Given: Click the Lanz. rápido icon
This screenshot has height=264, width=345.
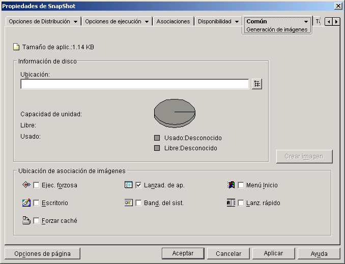Looking at the screenshot, I should point(231,203).
